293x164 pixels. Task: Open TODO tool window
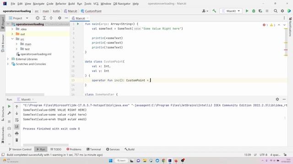(x=56, y=149)
